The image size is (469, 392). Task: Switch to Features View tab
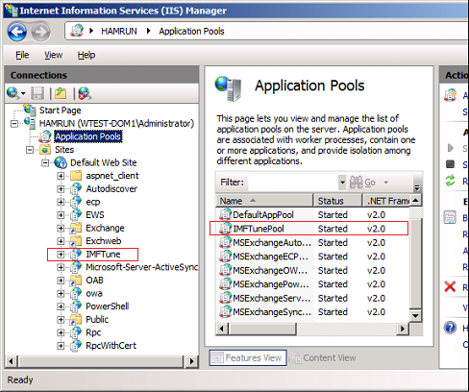coord(248,357)
